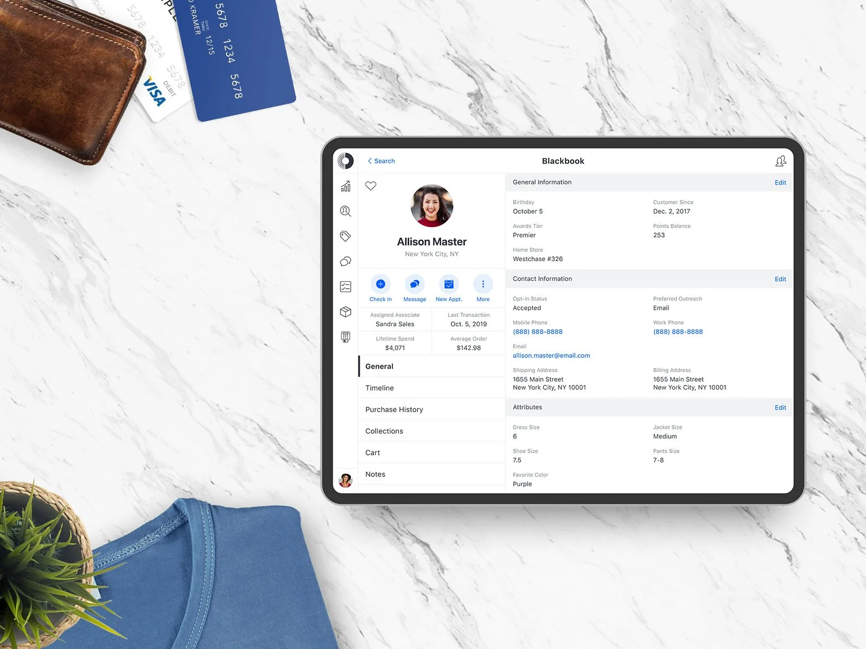The image size is (866, 649).
Task: Open the Notes tab
Action: [x=432, y=474]
